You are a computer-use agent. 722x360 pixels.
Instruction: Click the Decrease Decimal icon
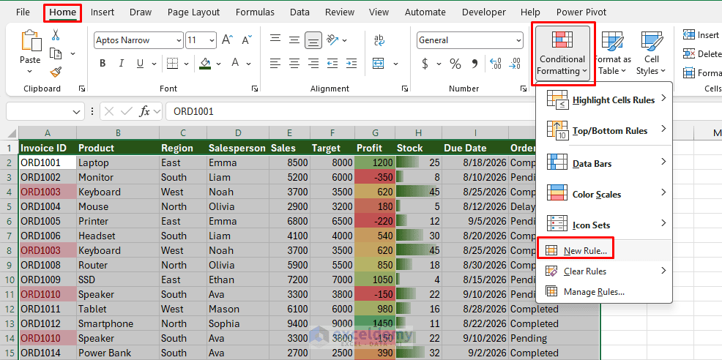click(514, 64)
